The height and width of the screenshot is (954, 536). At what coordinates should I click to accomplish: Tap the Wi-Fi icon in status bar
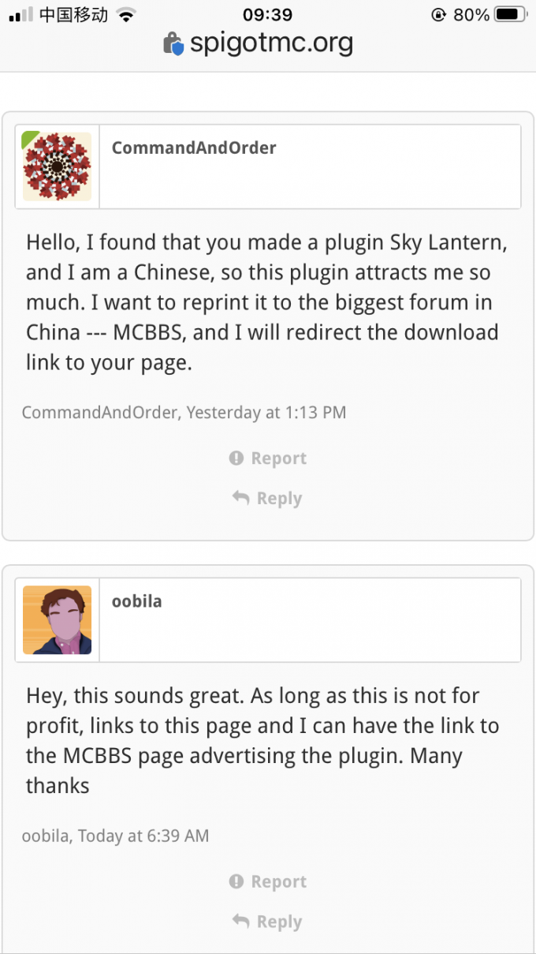125,14
